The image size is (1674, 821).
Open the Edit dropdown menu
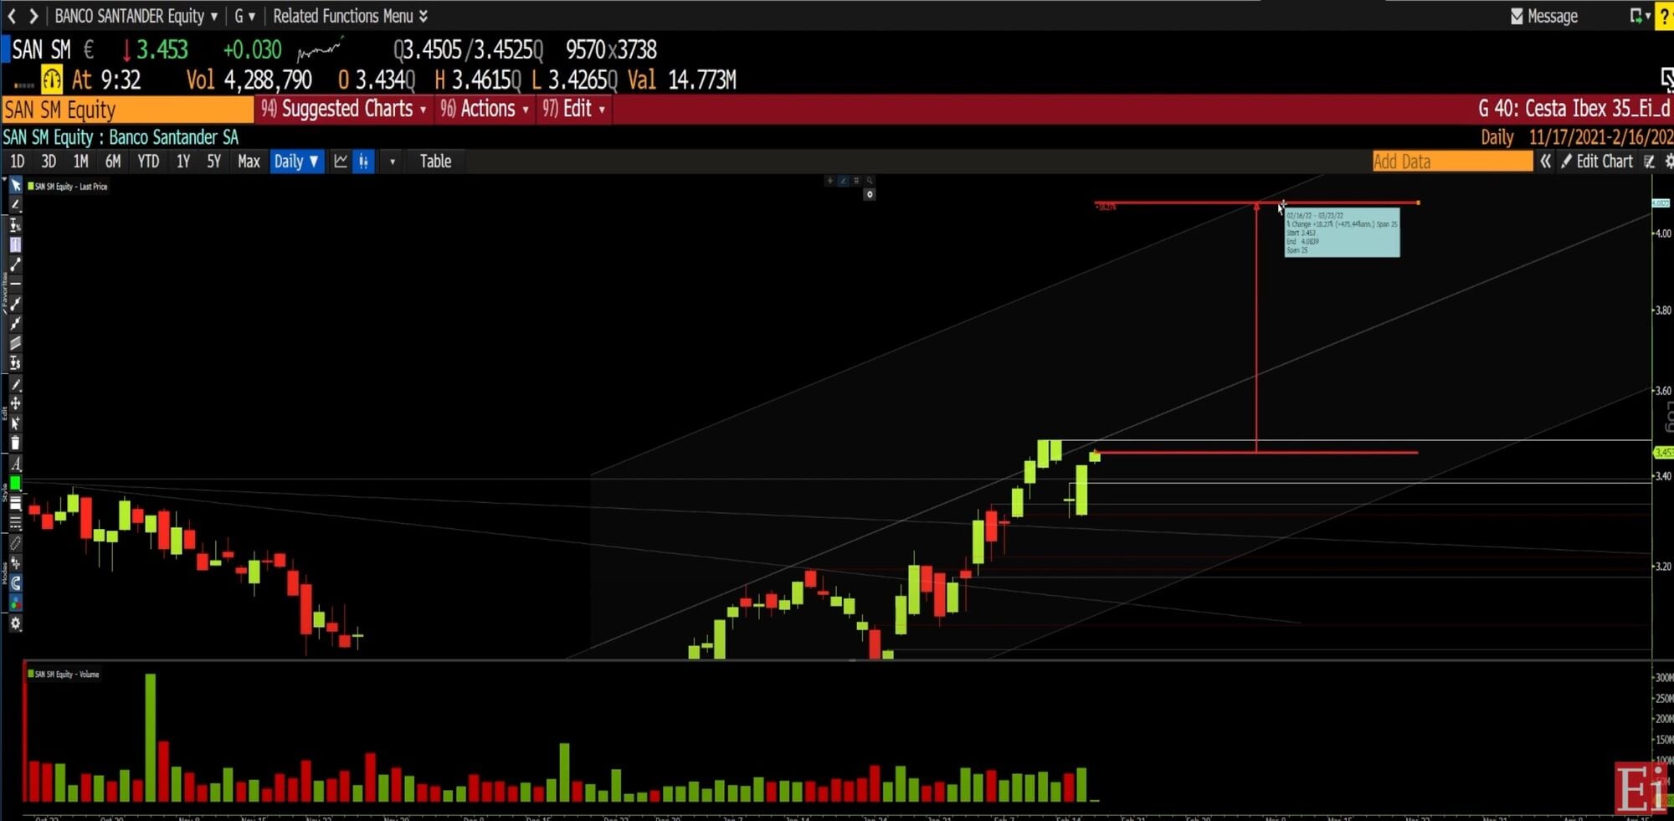573,109
